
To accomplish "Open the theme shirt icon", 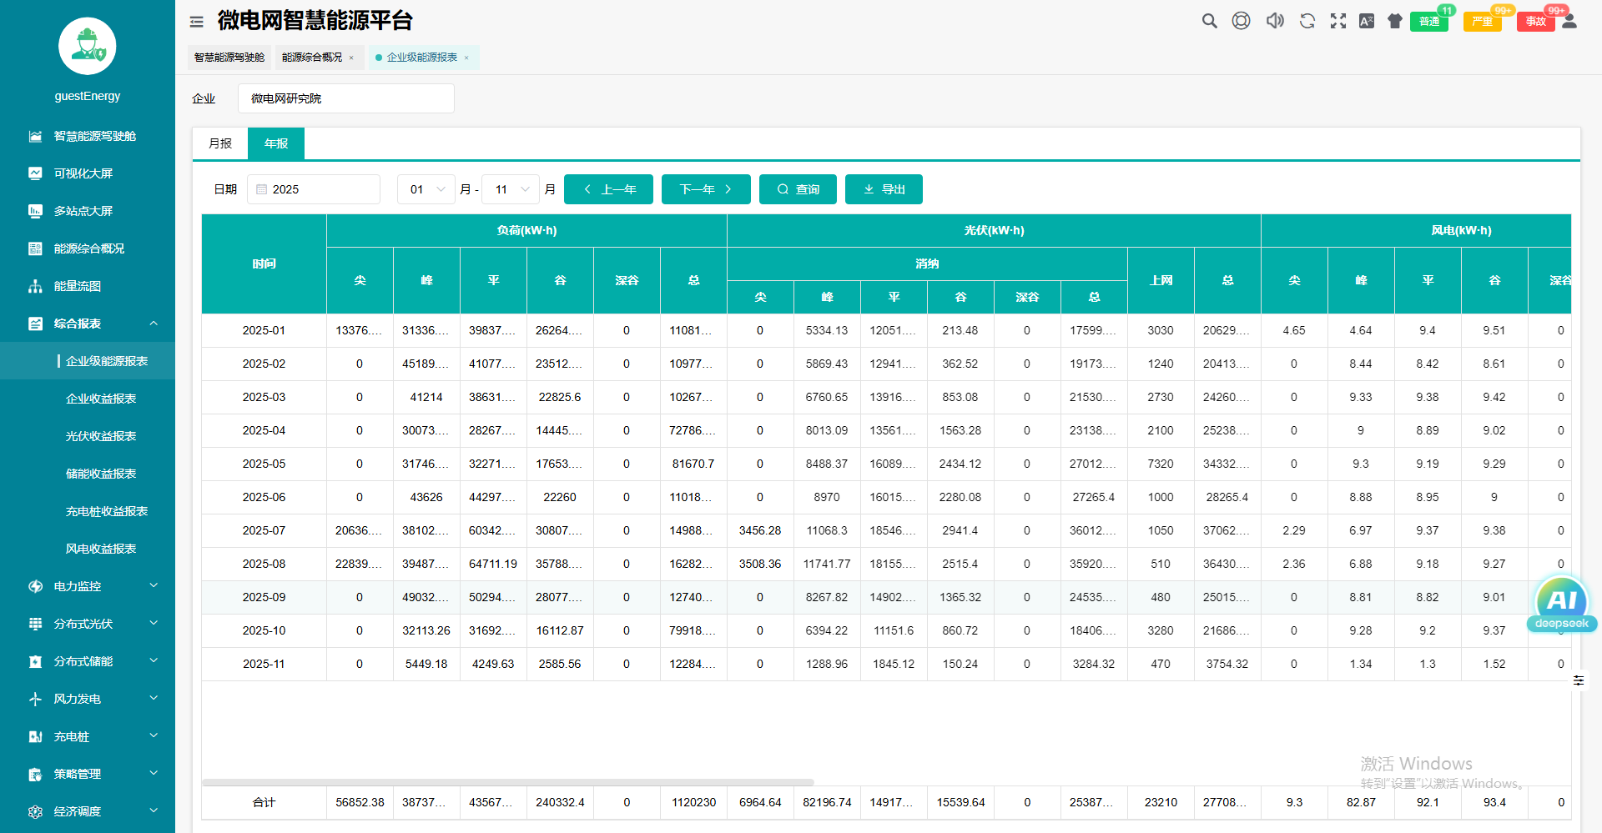I will (1395, 22).
